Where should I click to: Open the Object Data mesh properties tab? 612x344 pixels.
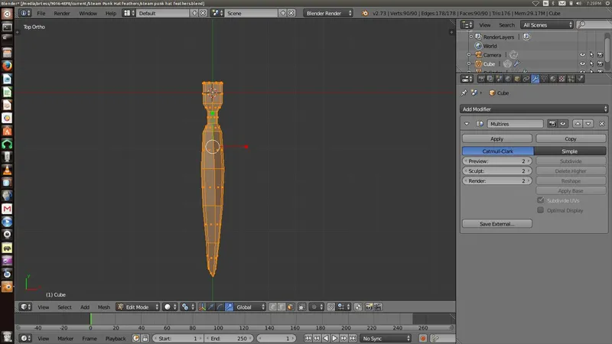544,80
